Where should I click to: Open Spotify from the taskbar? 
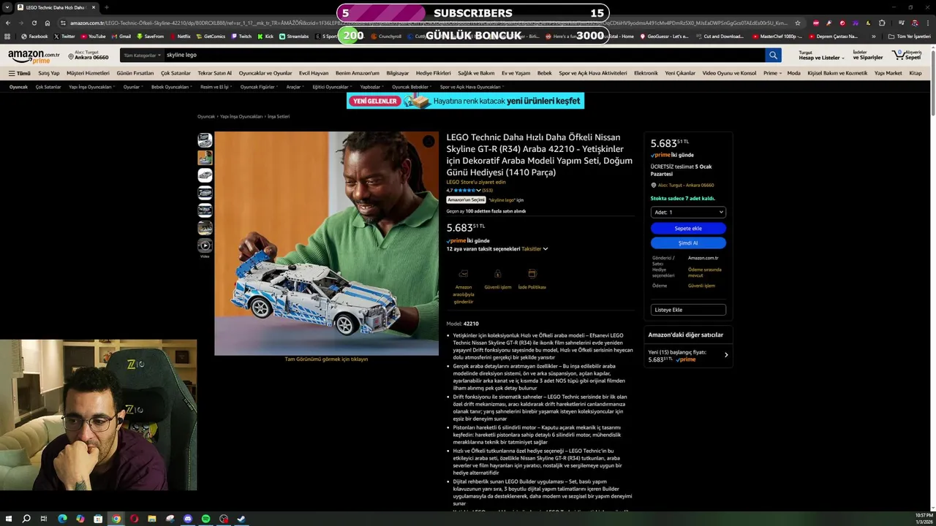[205, 519]
